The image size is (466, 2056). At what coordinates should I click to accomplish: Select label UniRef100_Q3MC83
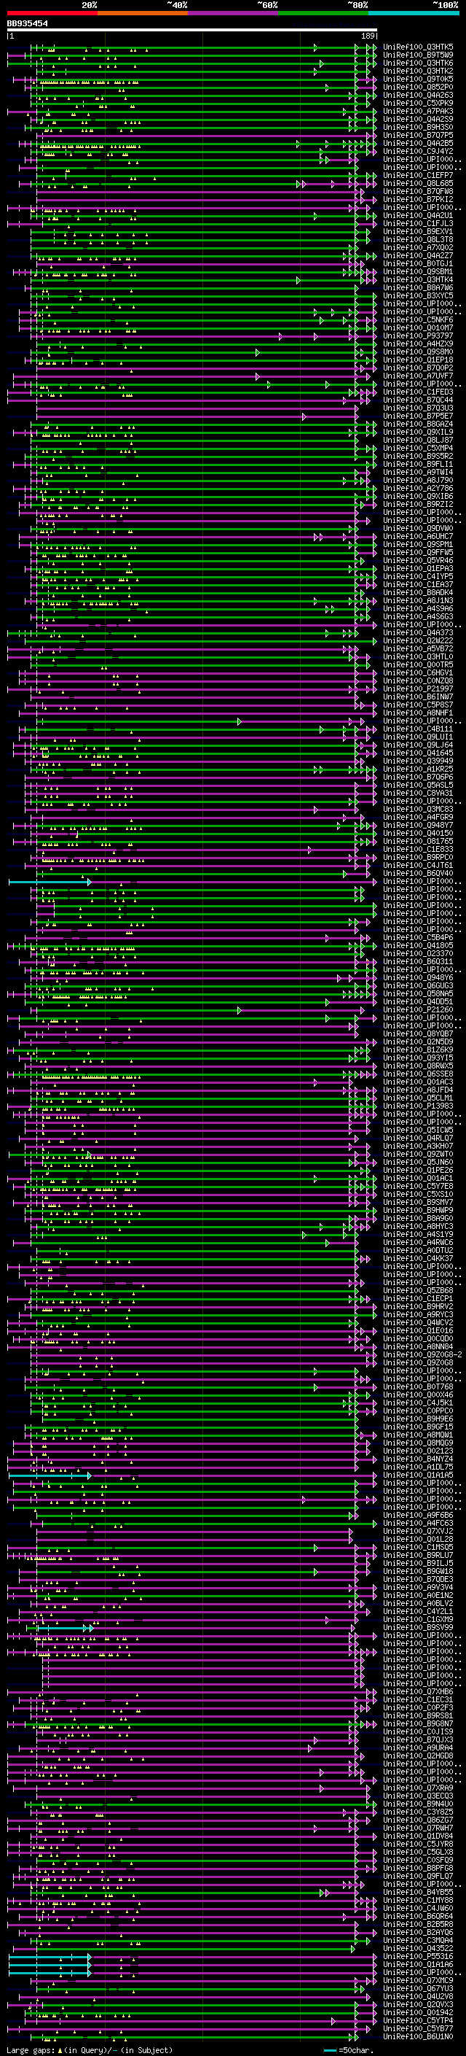(418, 810)
